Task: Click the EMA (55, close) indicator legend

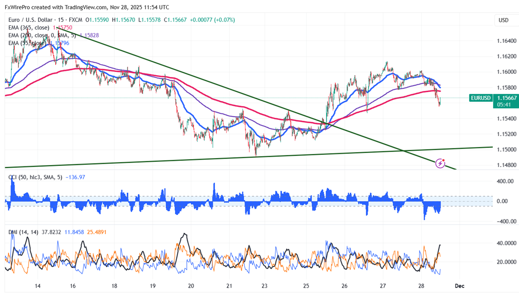Action: [27, 43]
